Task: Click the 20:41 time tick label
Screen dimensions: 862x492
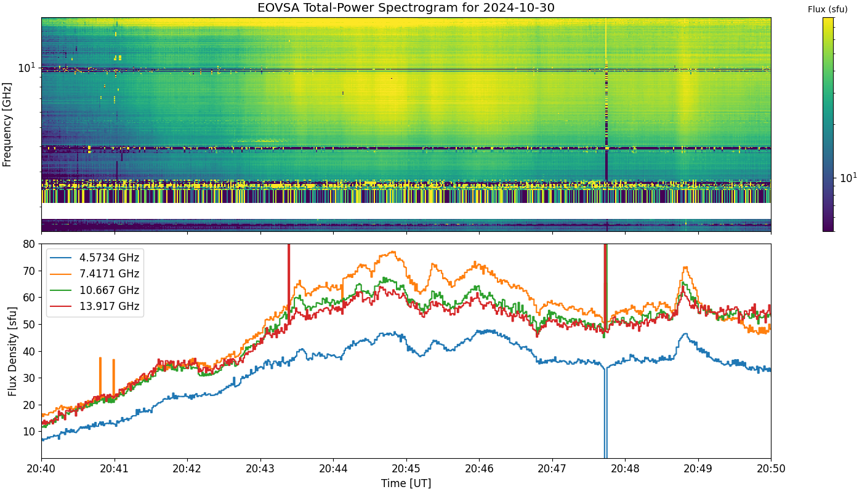Action: click(115, 469)
